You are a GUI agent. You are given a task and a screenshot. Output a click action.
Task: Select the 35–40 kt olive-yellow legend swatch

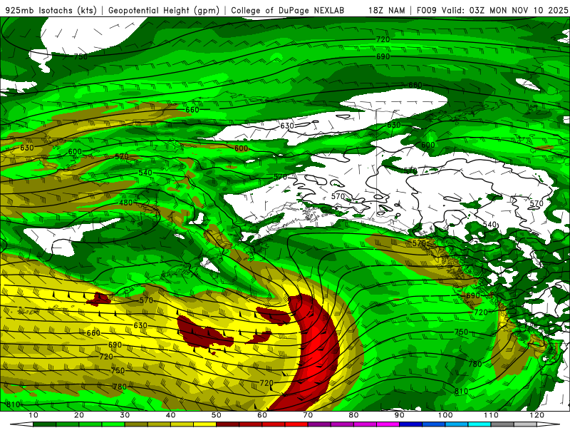[159, 424]
